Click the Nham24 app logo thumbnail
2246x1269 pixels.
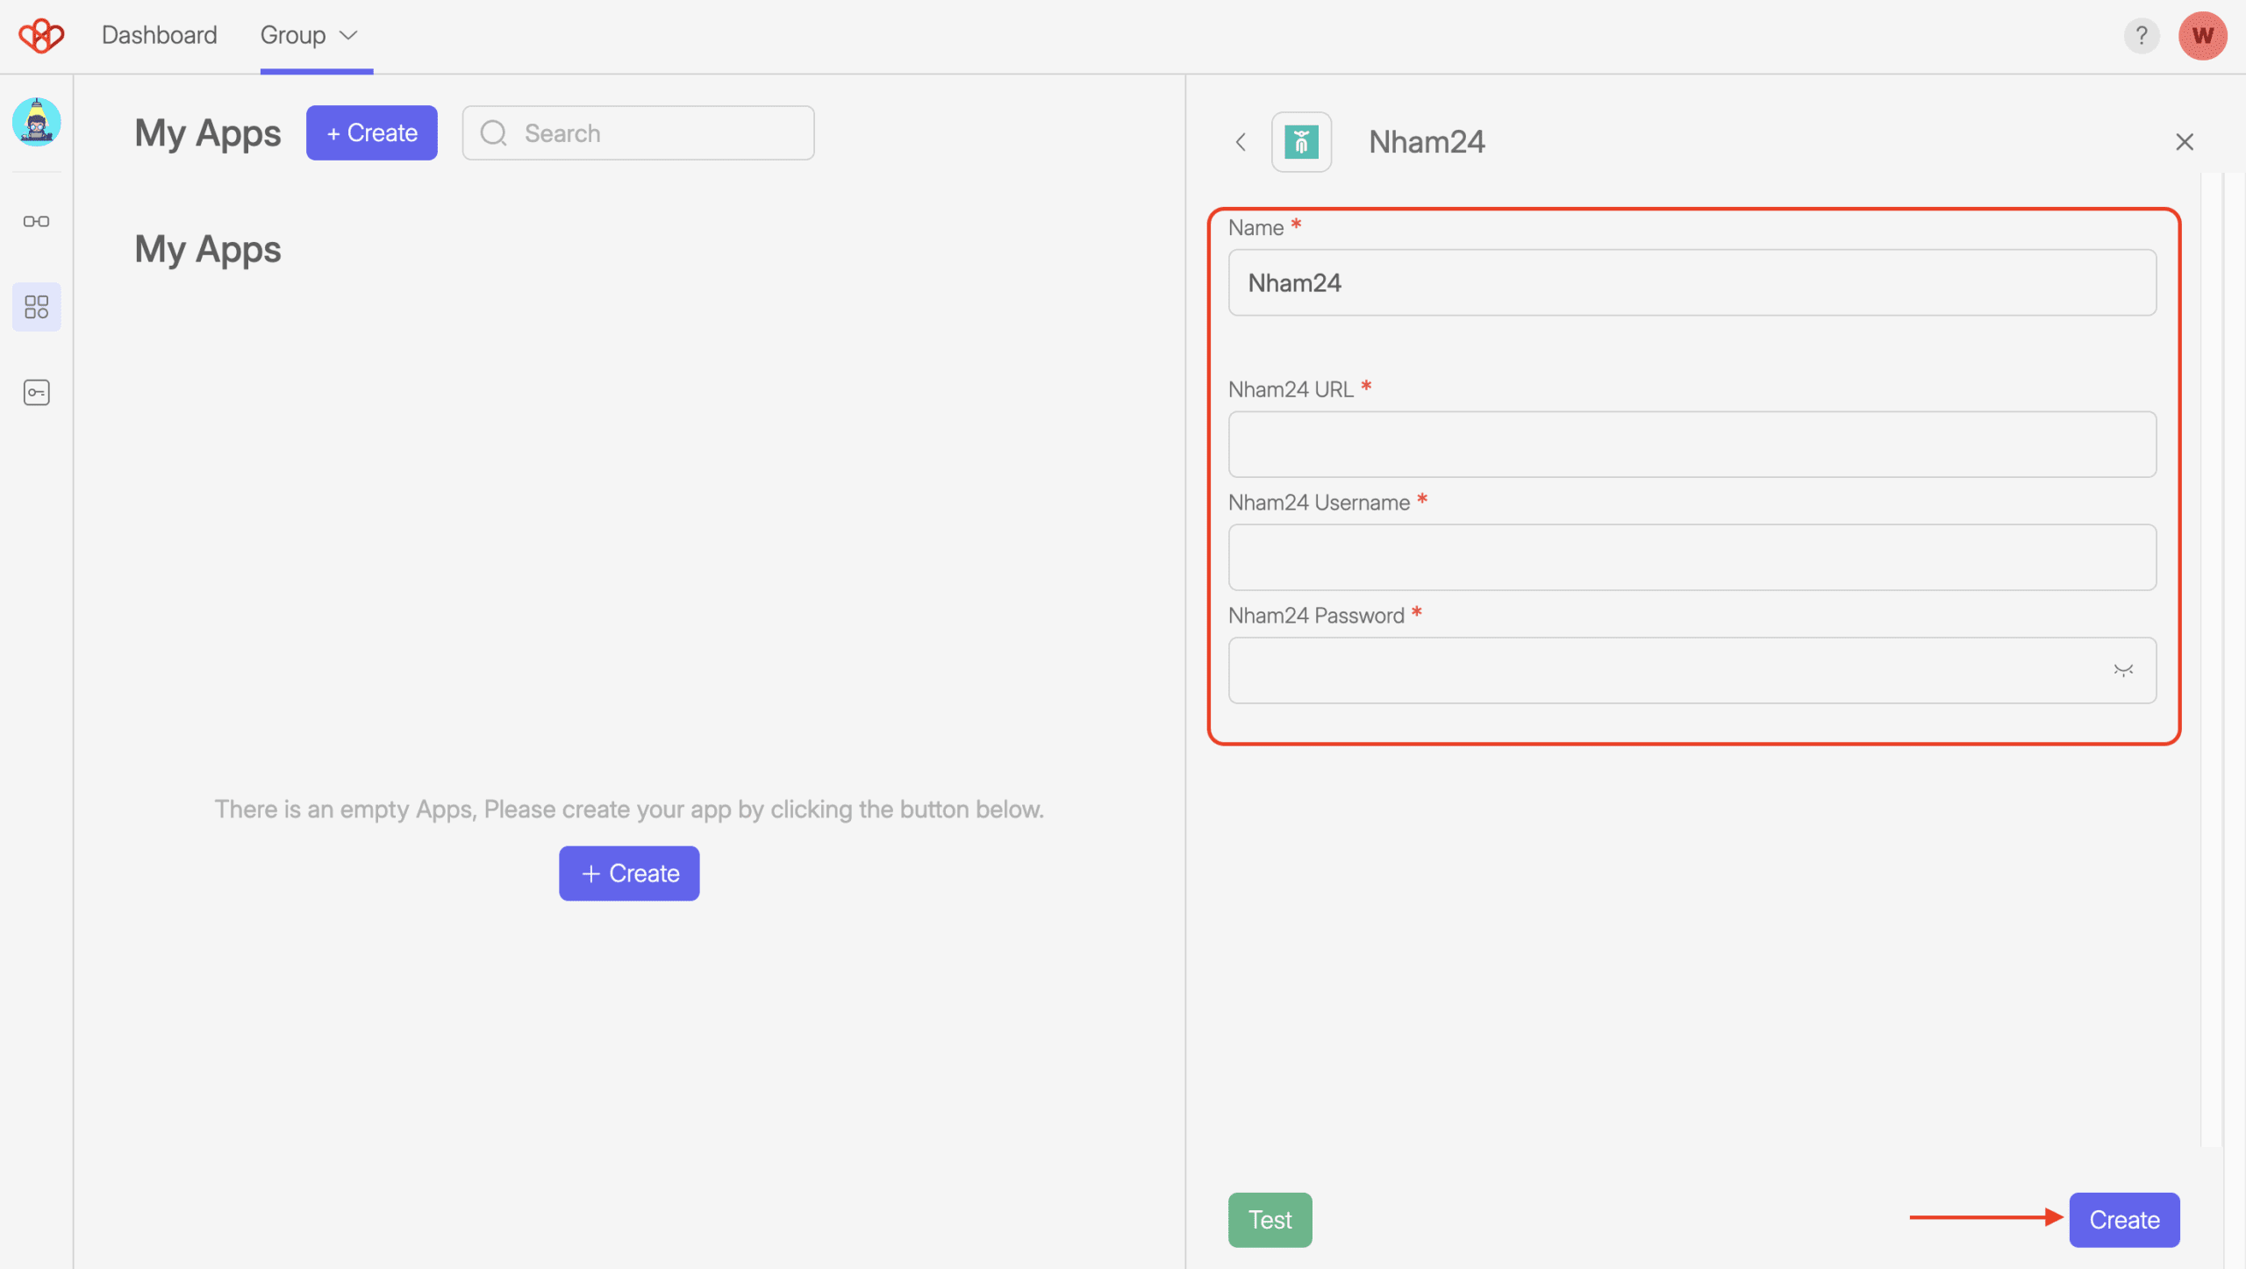(x=1301, y=142)
